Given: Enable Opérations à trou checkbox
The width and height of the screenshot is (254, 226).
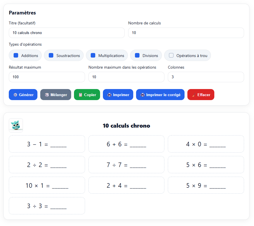Looking at the screenshot, I should [171, 56].
